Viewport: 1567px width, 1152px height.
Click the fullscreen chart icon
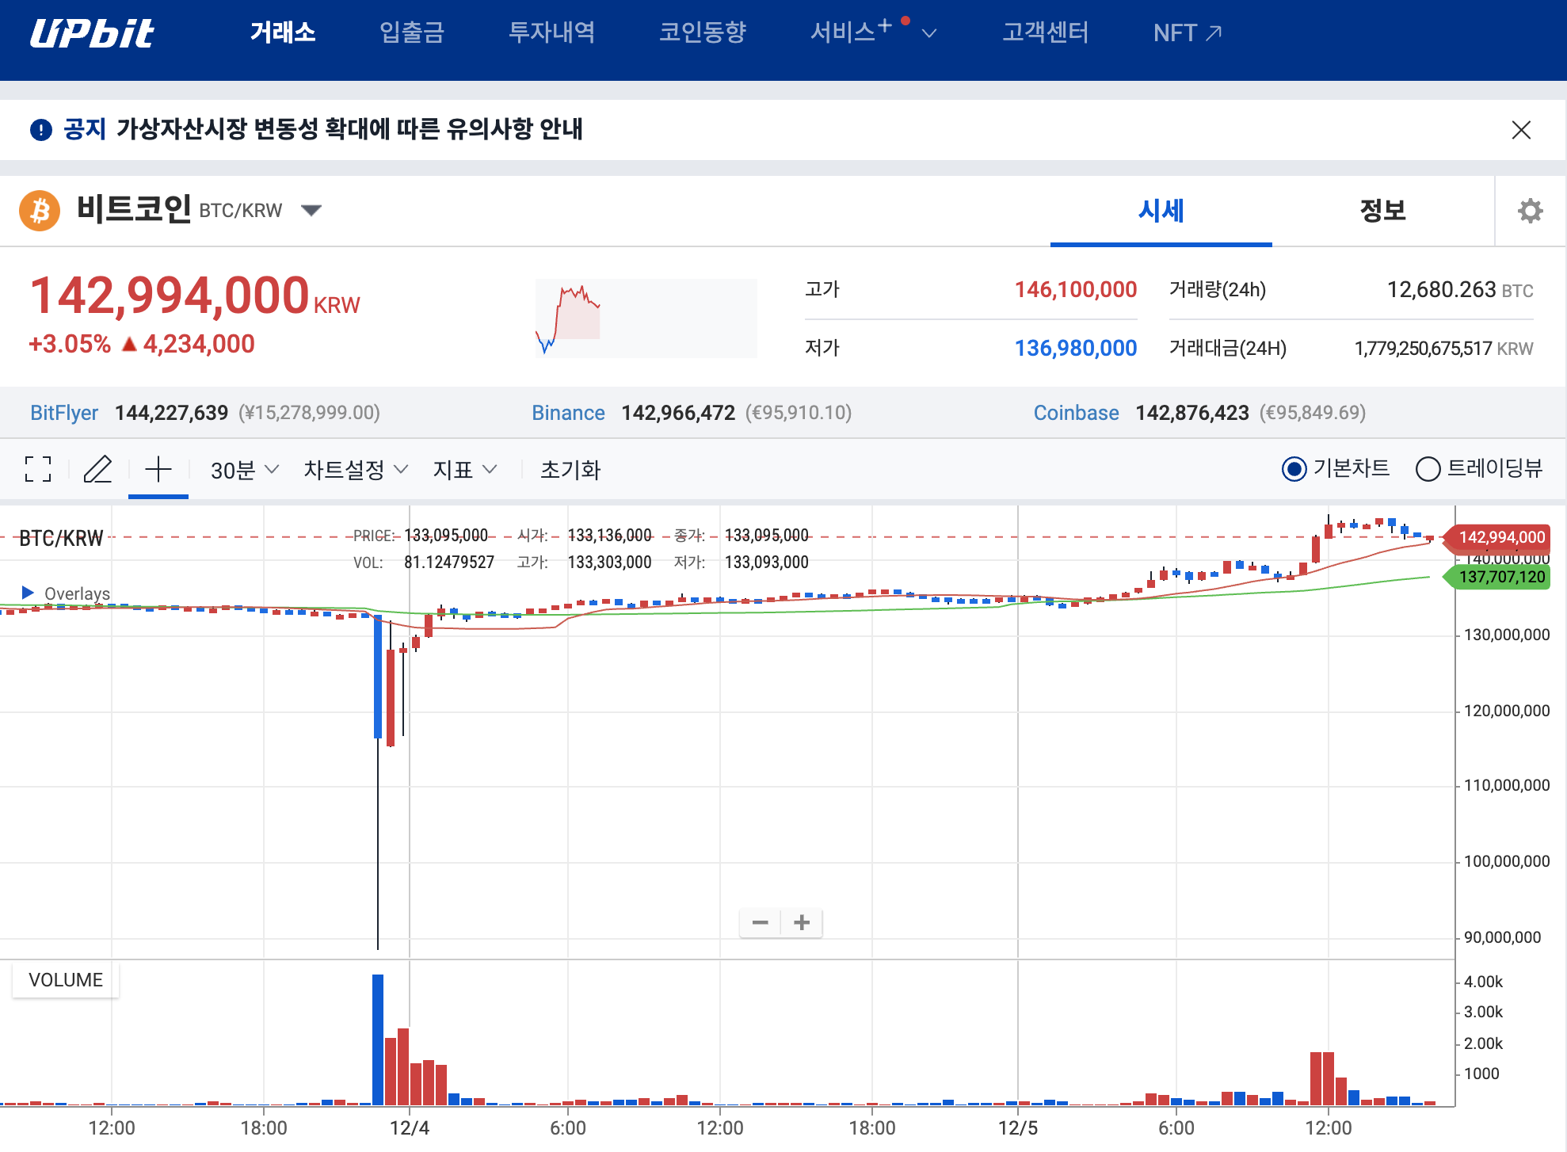(38, 469)
